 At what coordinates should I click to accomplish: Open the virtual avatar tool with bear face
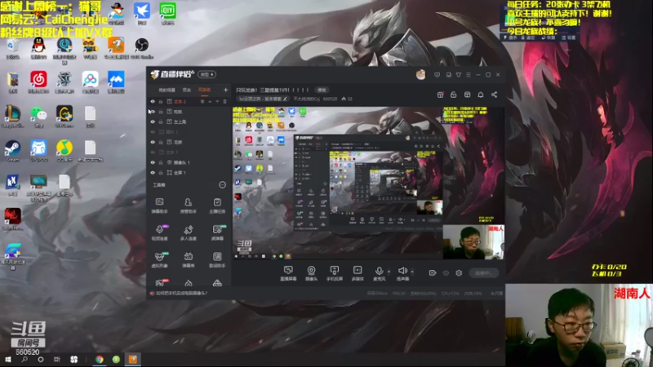coord(159,259)
